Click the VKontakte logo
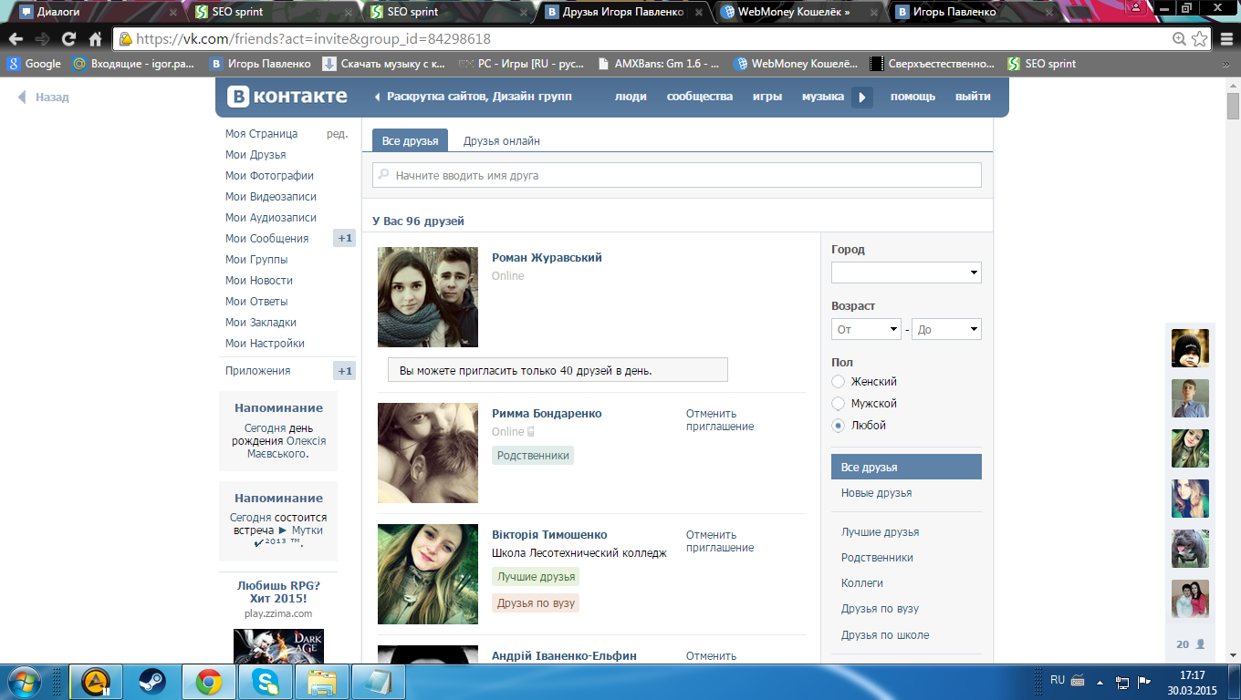1241x700 pixels. tap(287, 97)
